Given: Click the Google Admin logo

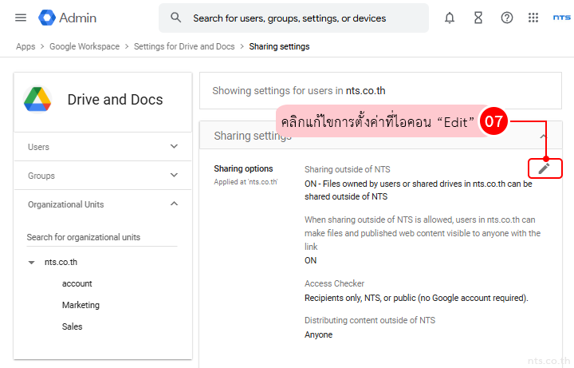Looking at the screenshot, I should 67,18.
